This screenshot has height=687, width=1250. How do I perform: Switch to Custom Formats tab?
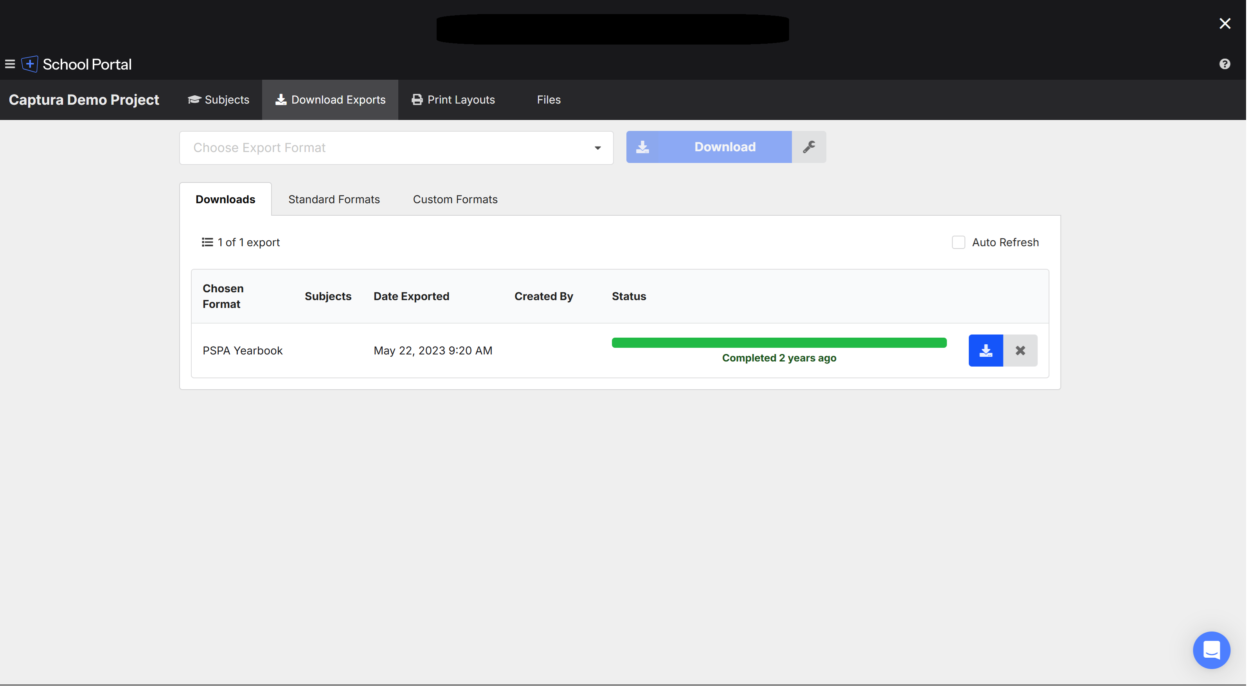[x=455, y=199]
